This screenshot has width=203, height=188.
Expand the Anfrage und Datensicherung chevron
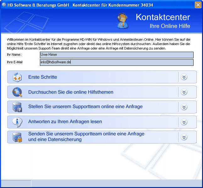pyautogui.click(x=184, y=137)
